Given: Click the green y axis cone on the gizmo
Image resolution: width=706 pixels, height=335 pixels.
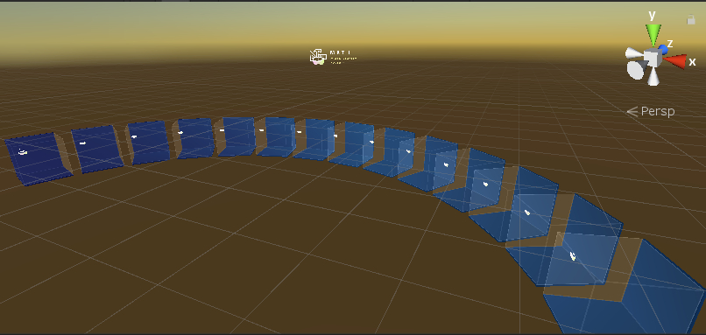Looking at the screenshot, I should click(x=653, y=35).
